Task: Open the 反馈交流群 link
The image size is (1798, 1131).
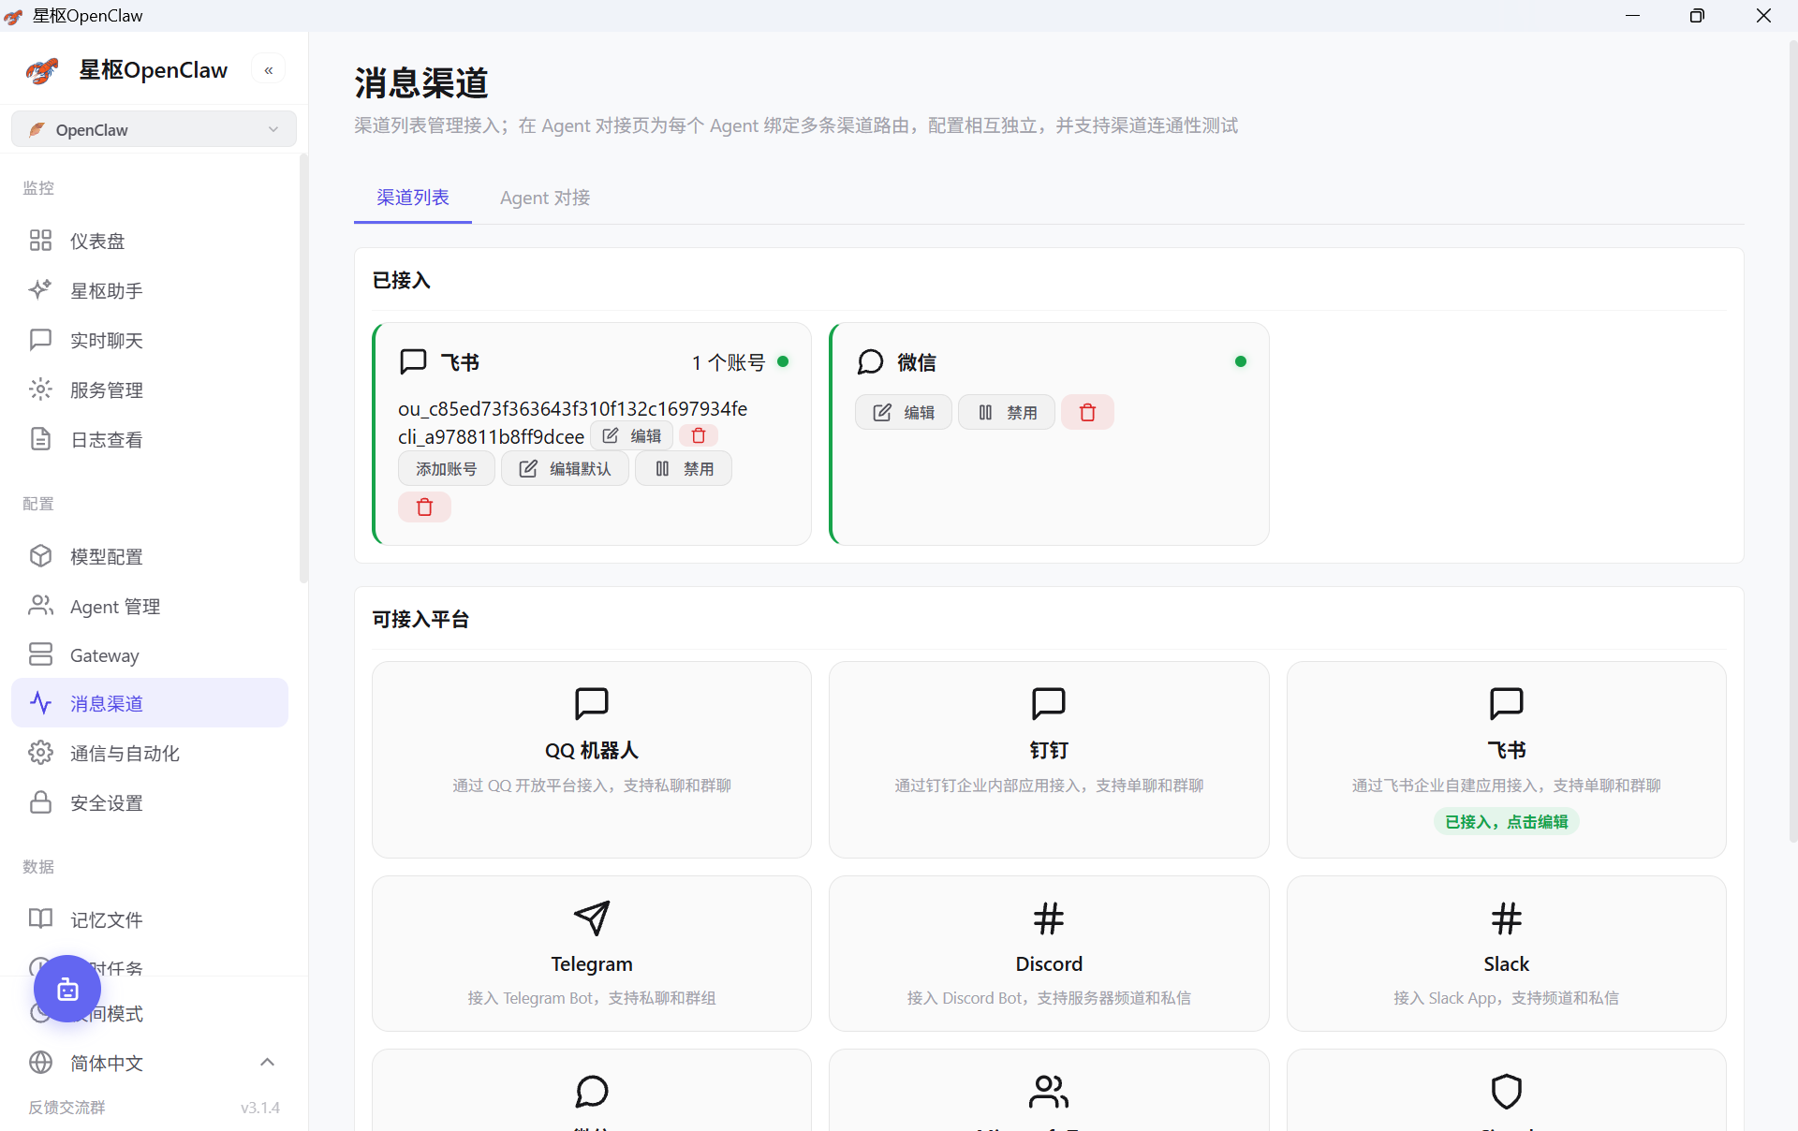Action: 66,1108
